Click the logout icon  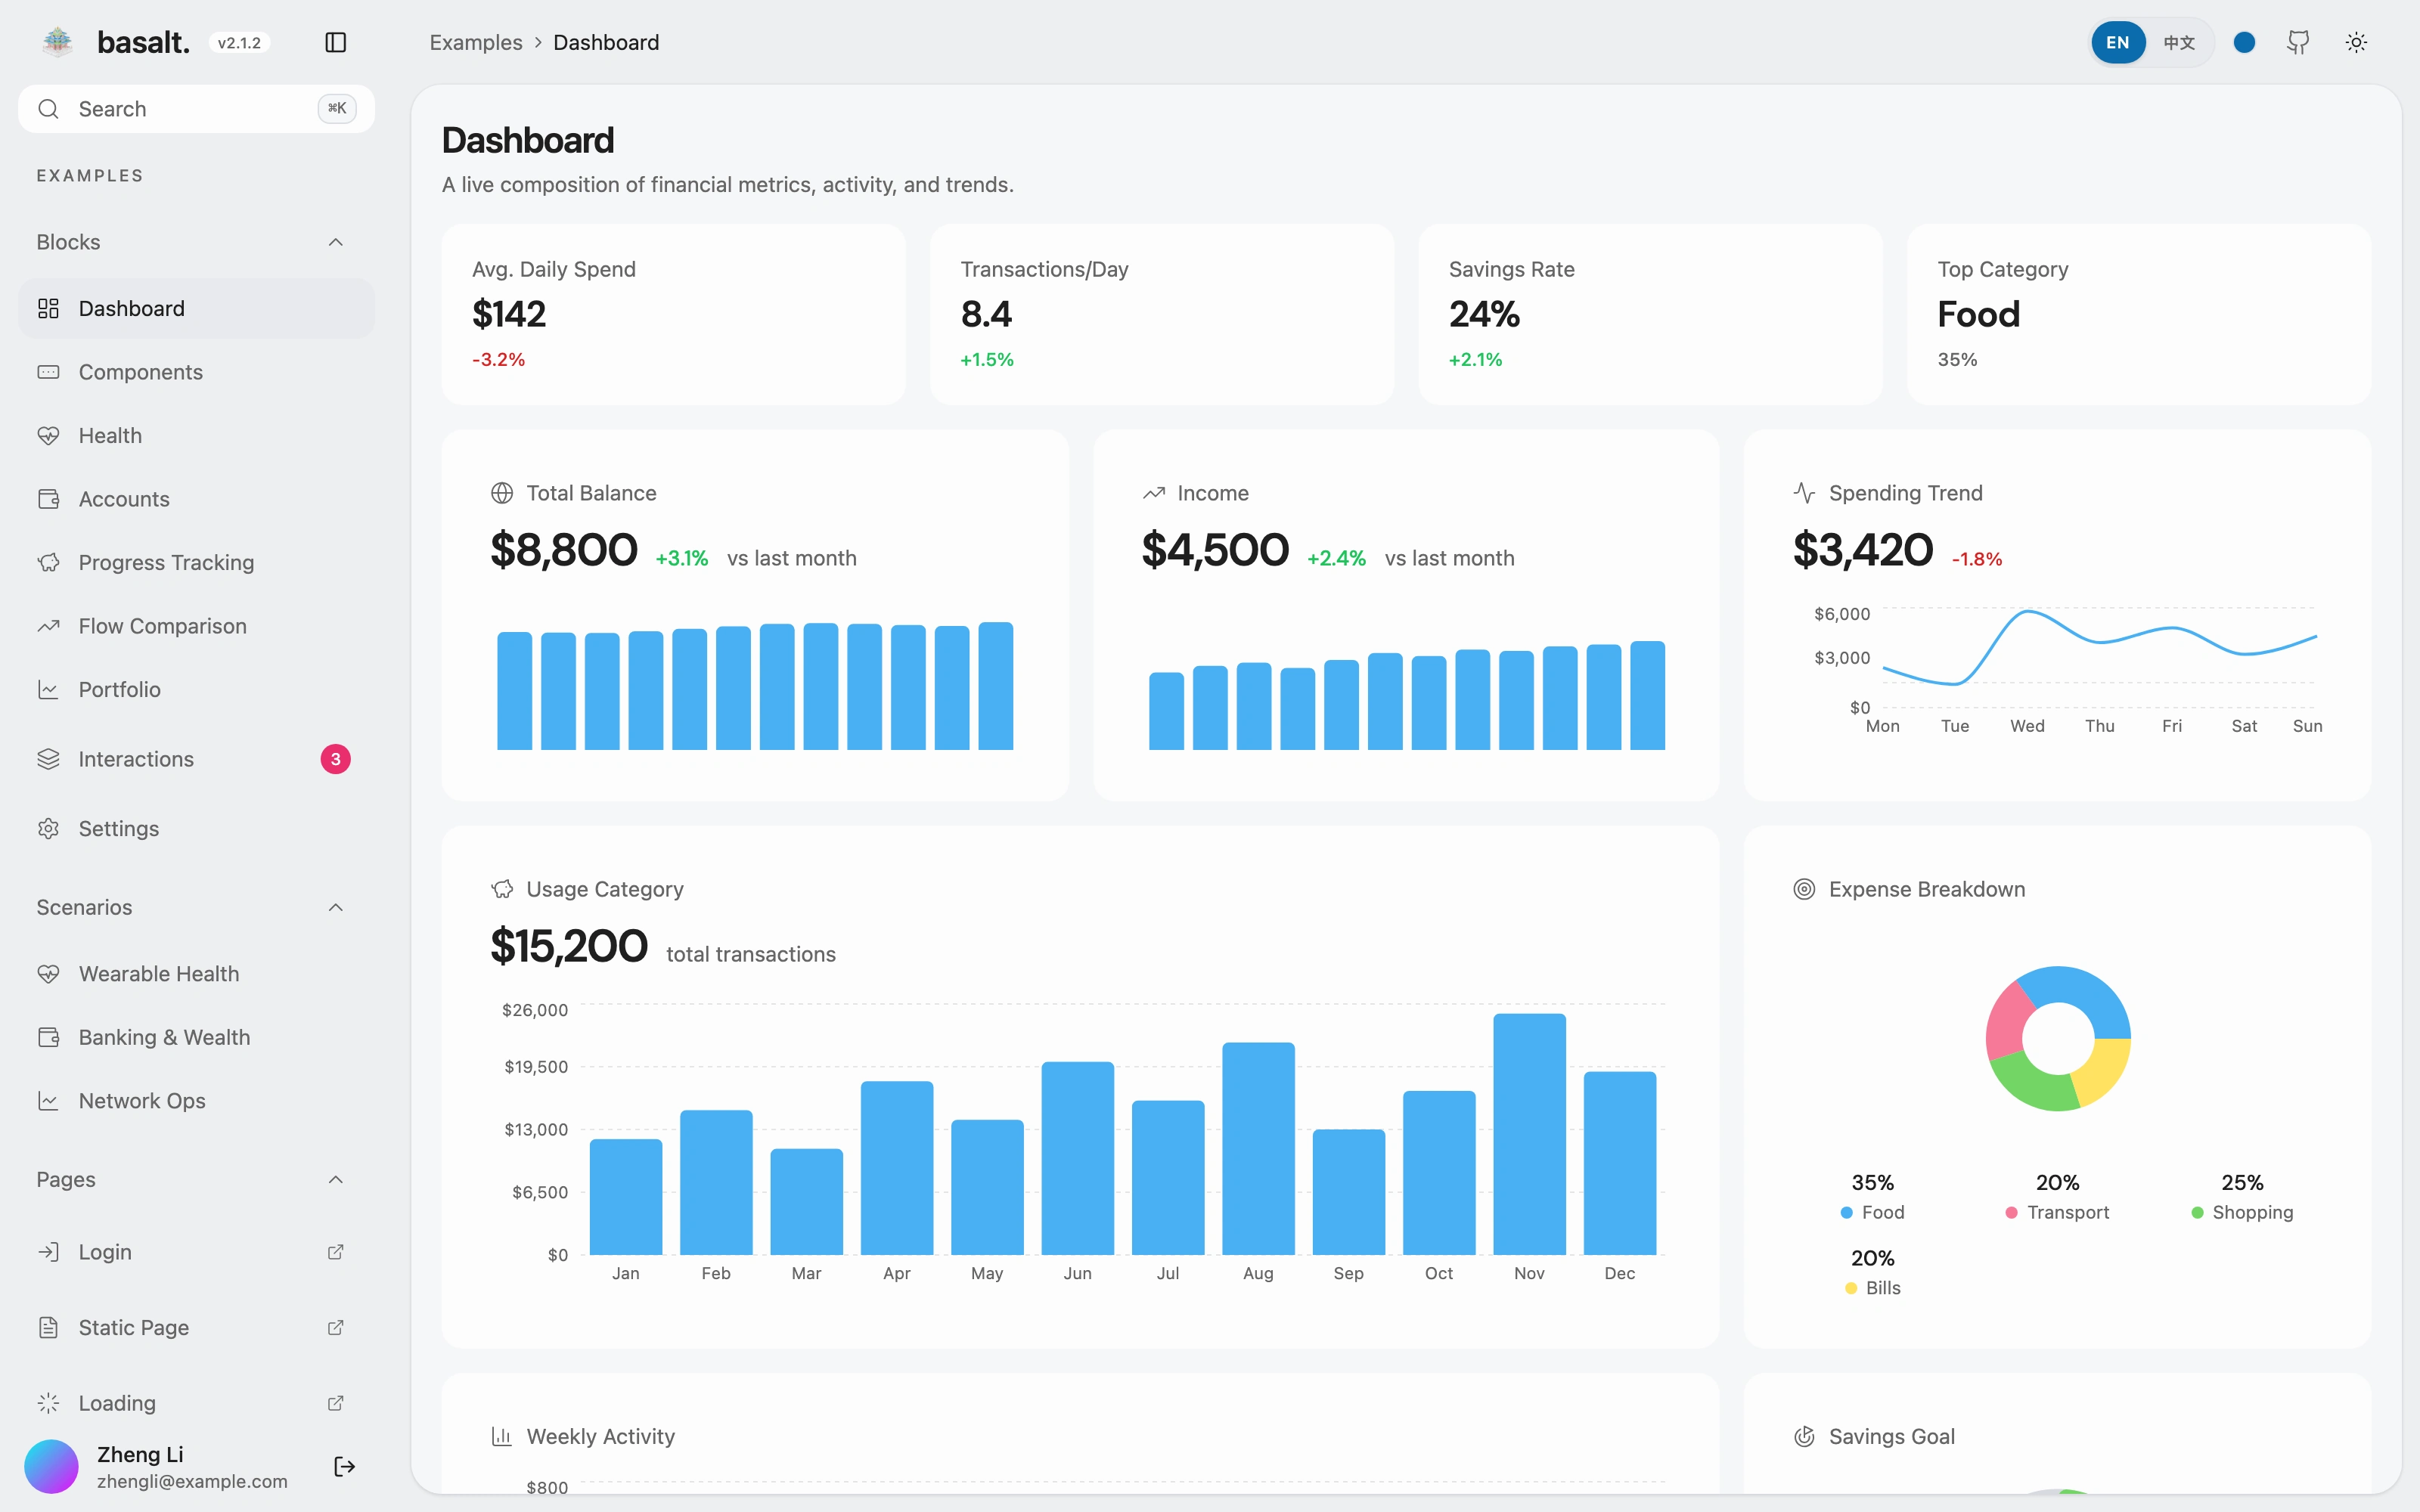coord(344,1466)
